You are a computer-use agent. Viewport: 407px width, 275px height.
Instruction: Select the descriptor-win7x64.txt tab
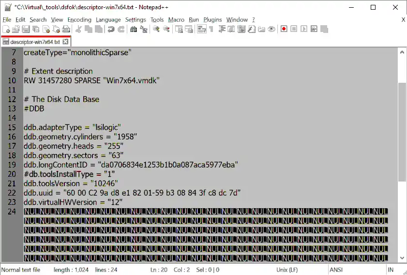35,42
